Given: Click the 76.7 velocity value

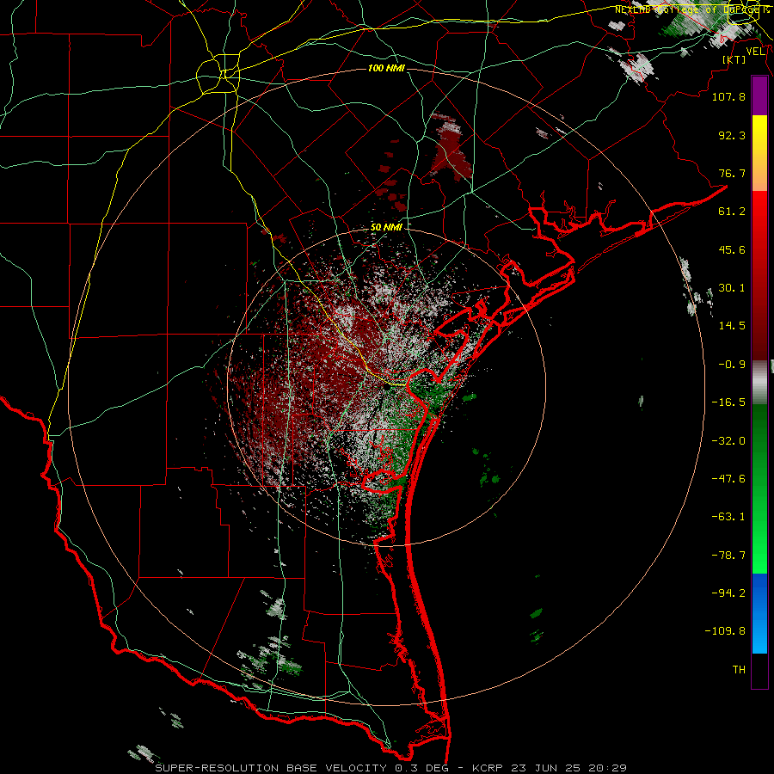Looking at the screenshot, I should [732, 173].
